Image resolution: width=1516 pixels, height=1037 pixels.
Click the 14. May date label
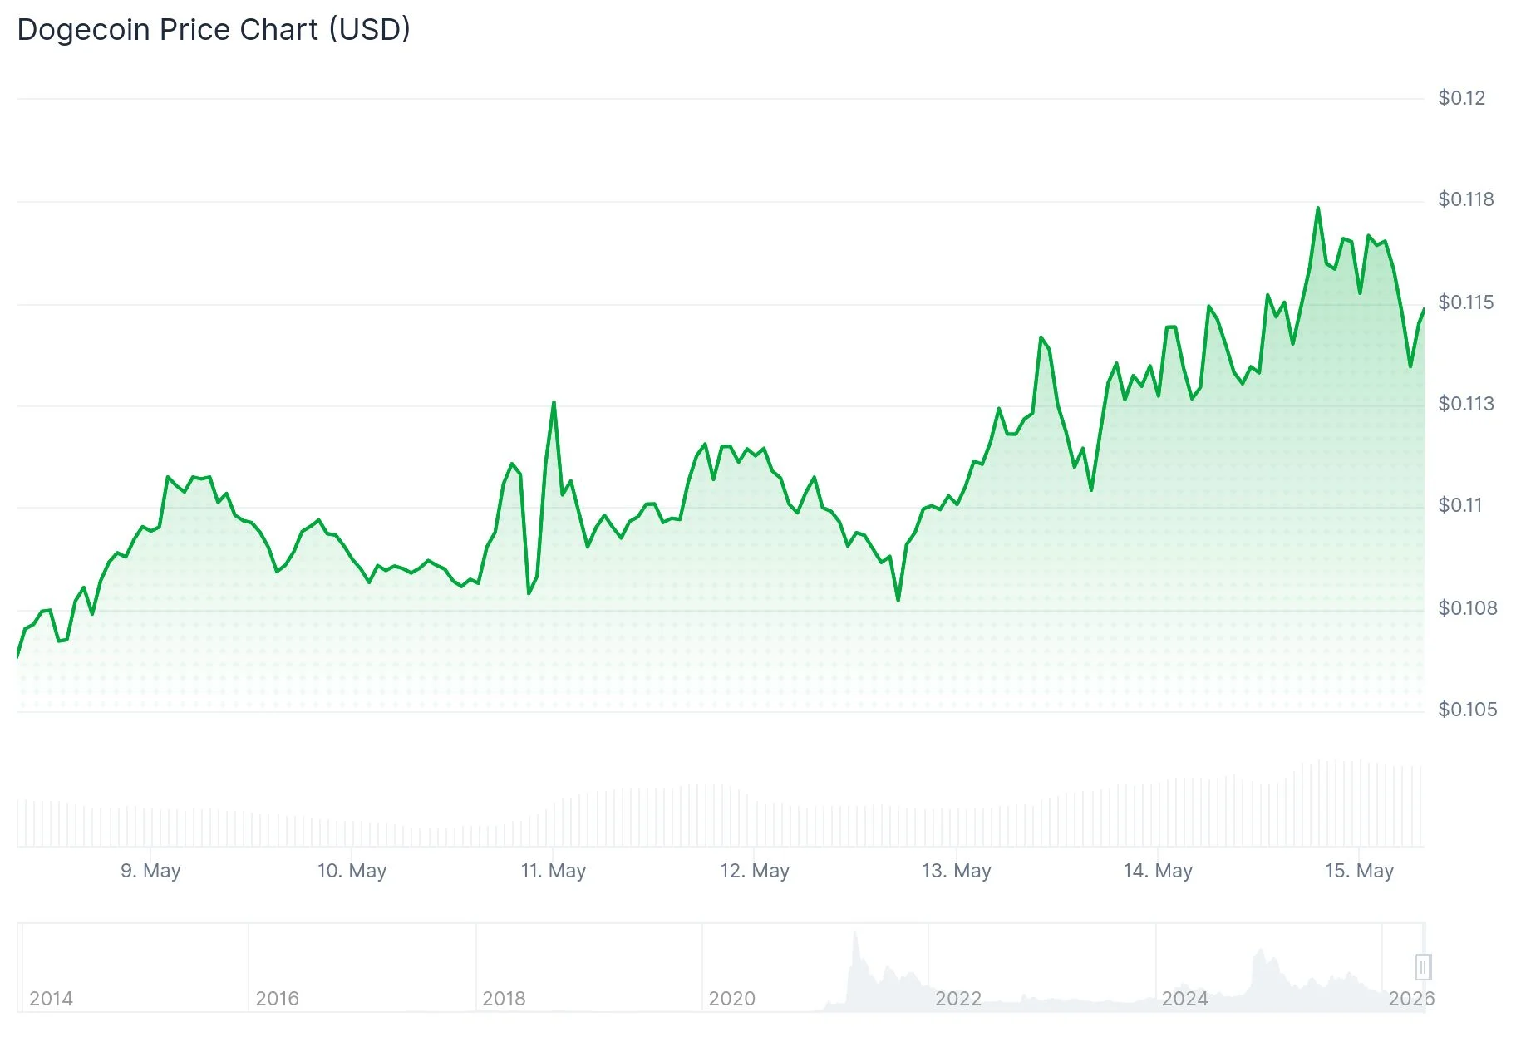(x=1158, y=871)
